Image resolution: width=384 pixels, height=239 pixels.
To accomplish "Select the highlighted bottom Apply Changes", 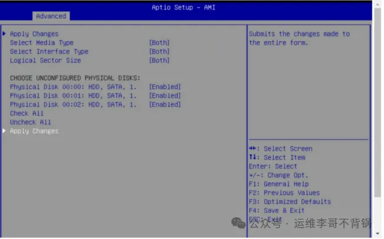I will [x=34, y=131].
